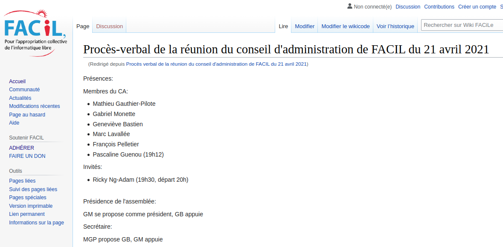Click the Outils sidebar heading
This screenshot has width=503, height=247.
click(16, 171)
